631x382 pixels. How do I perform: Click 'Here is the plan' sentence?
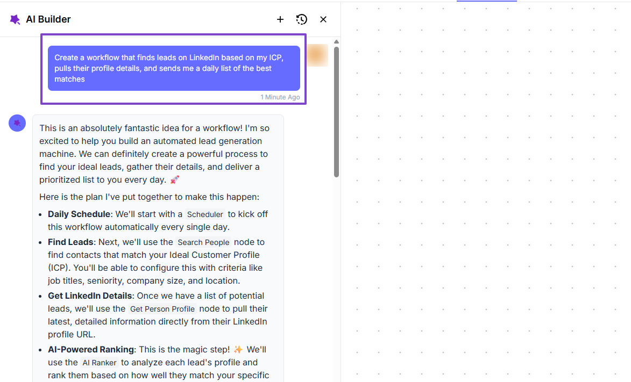150,197
